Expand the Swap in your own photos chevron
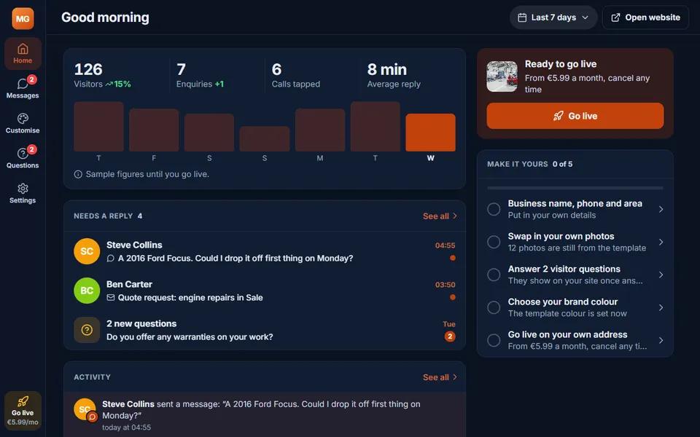 (x=661, y=242)
